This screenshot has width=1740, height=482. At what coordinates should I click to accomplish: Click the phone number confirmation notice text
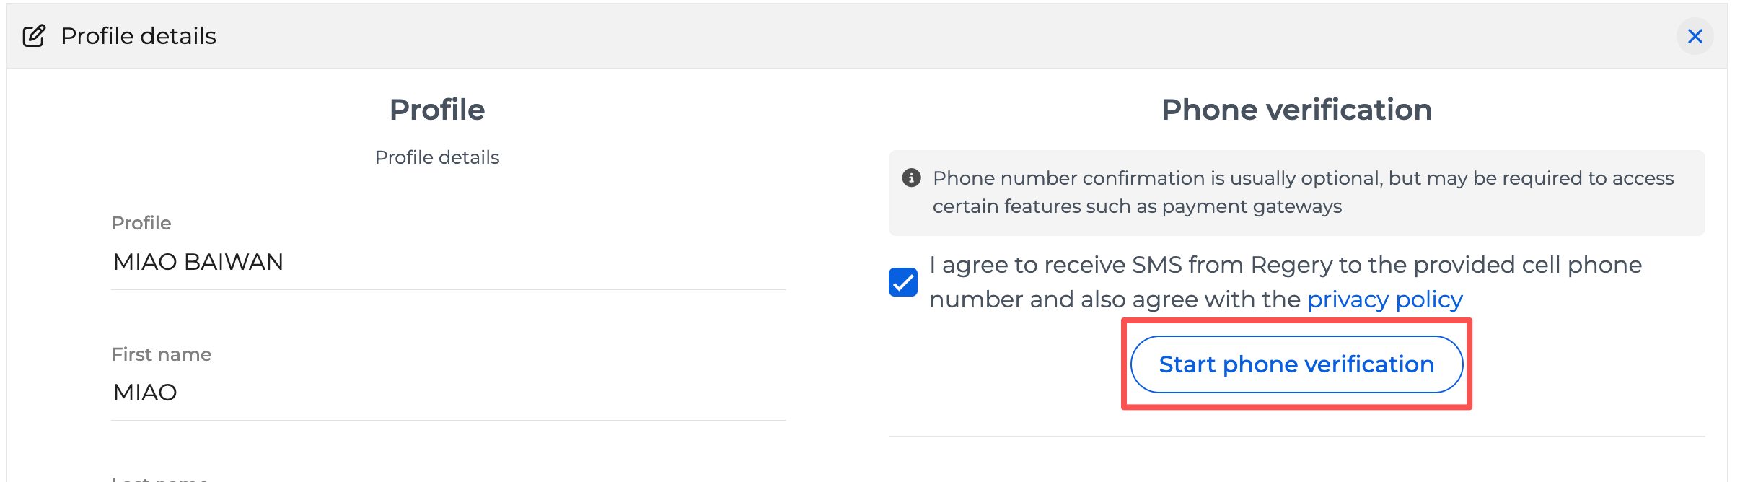click(1302, 178)
